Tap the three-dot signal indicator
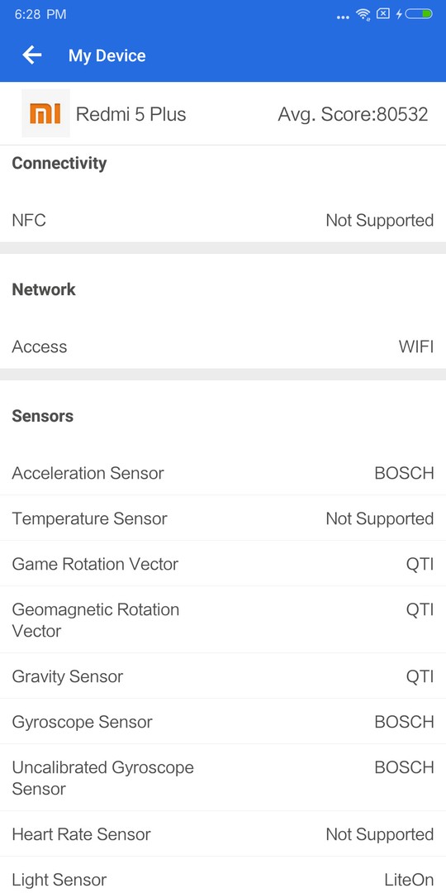 pyautogui.click(x=343, y=17)
